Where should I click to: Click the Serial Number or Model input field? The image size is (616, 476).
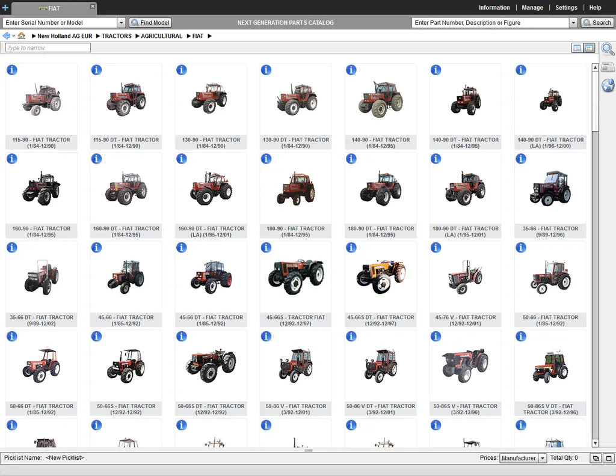(60, 23)
